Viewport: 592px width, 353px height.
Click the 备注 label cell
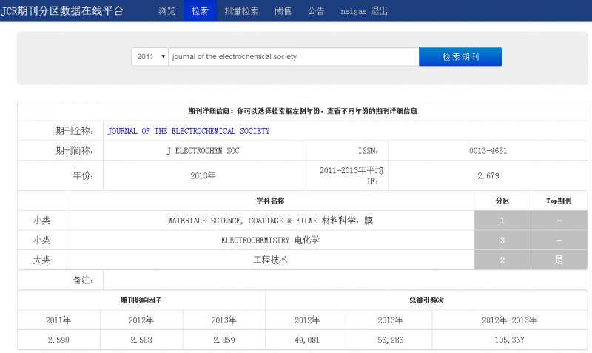pos(61,280)
